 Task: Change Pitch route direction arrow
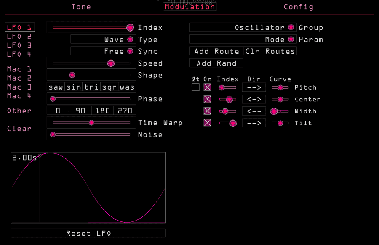pyautogui.click(x=254, y=87)
